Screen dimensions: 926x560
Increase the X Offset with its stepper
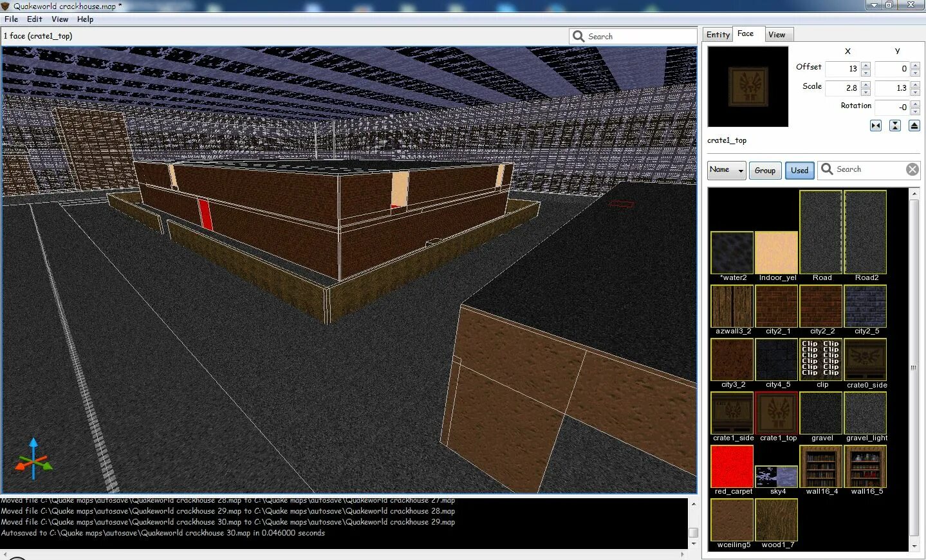(x=867, y=65)
